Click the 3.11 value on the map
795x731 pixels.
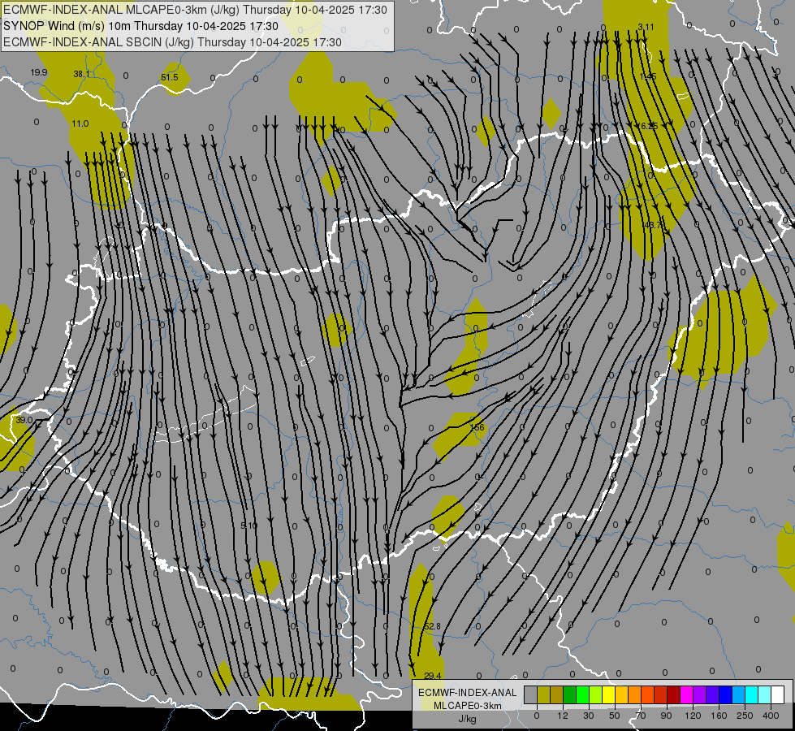click(646, 27)
